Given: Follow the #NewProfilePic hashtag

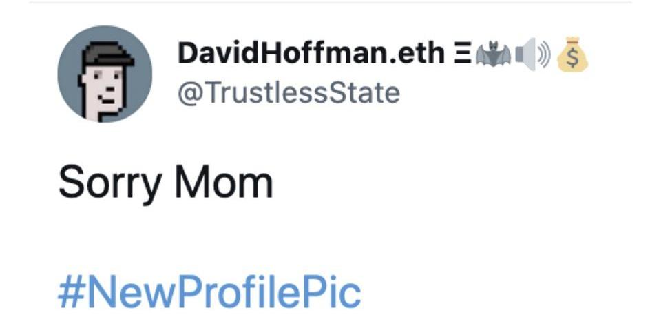Looking at the screenshot, I should point(209,292).
